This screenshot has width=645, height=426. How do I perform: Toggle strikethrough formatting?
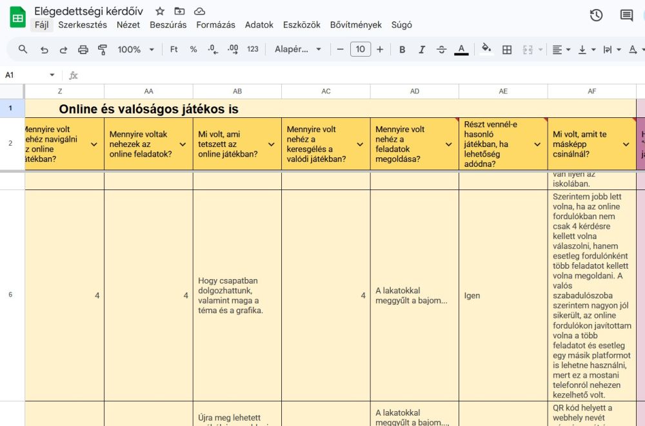point(441,50)
